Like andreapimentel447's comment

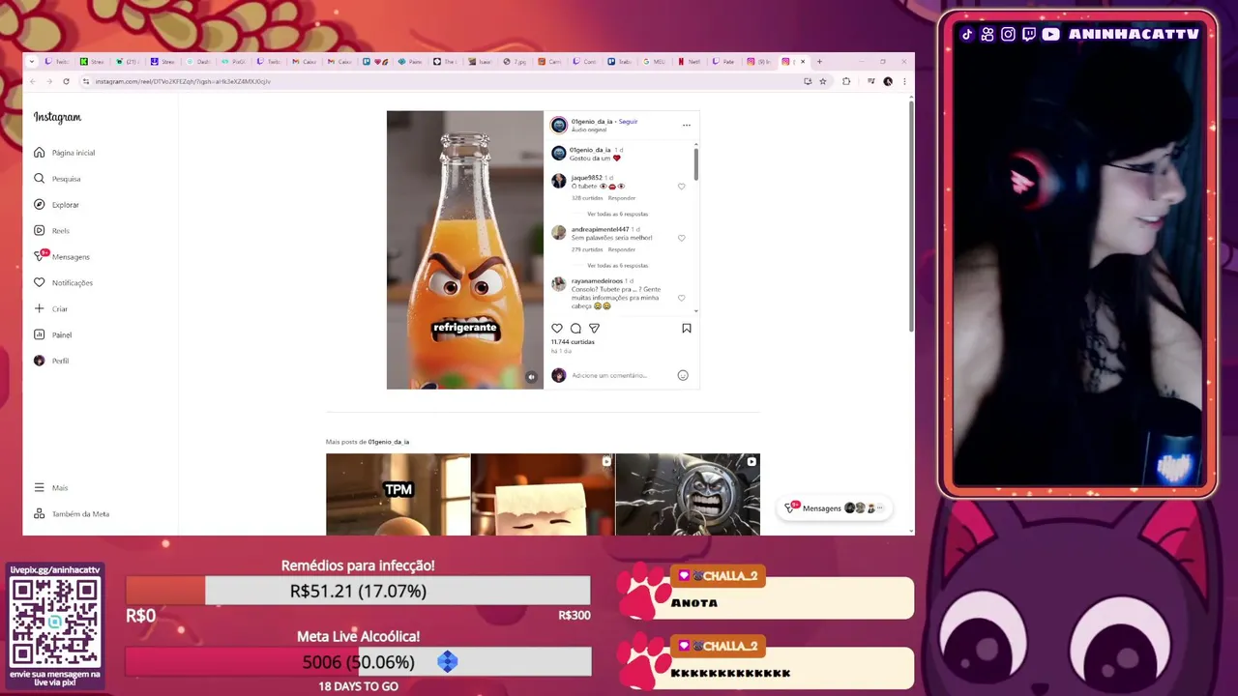pyautogui.click(x=681, y=238)
